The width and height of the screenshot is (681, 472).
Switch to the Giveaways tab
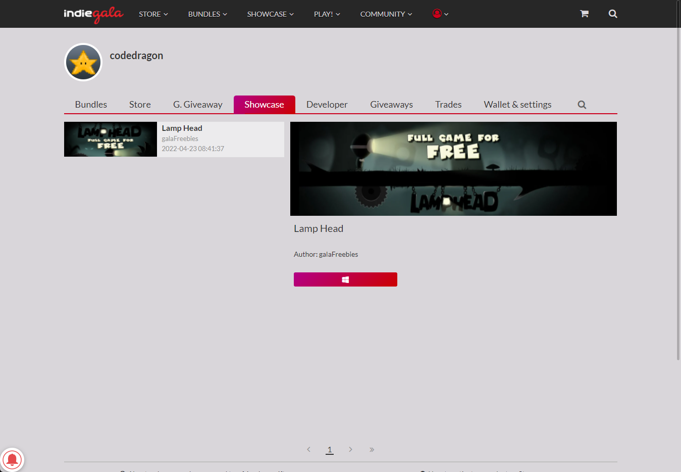[391, 105]
